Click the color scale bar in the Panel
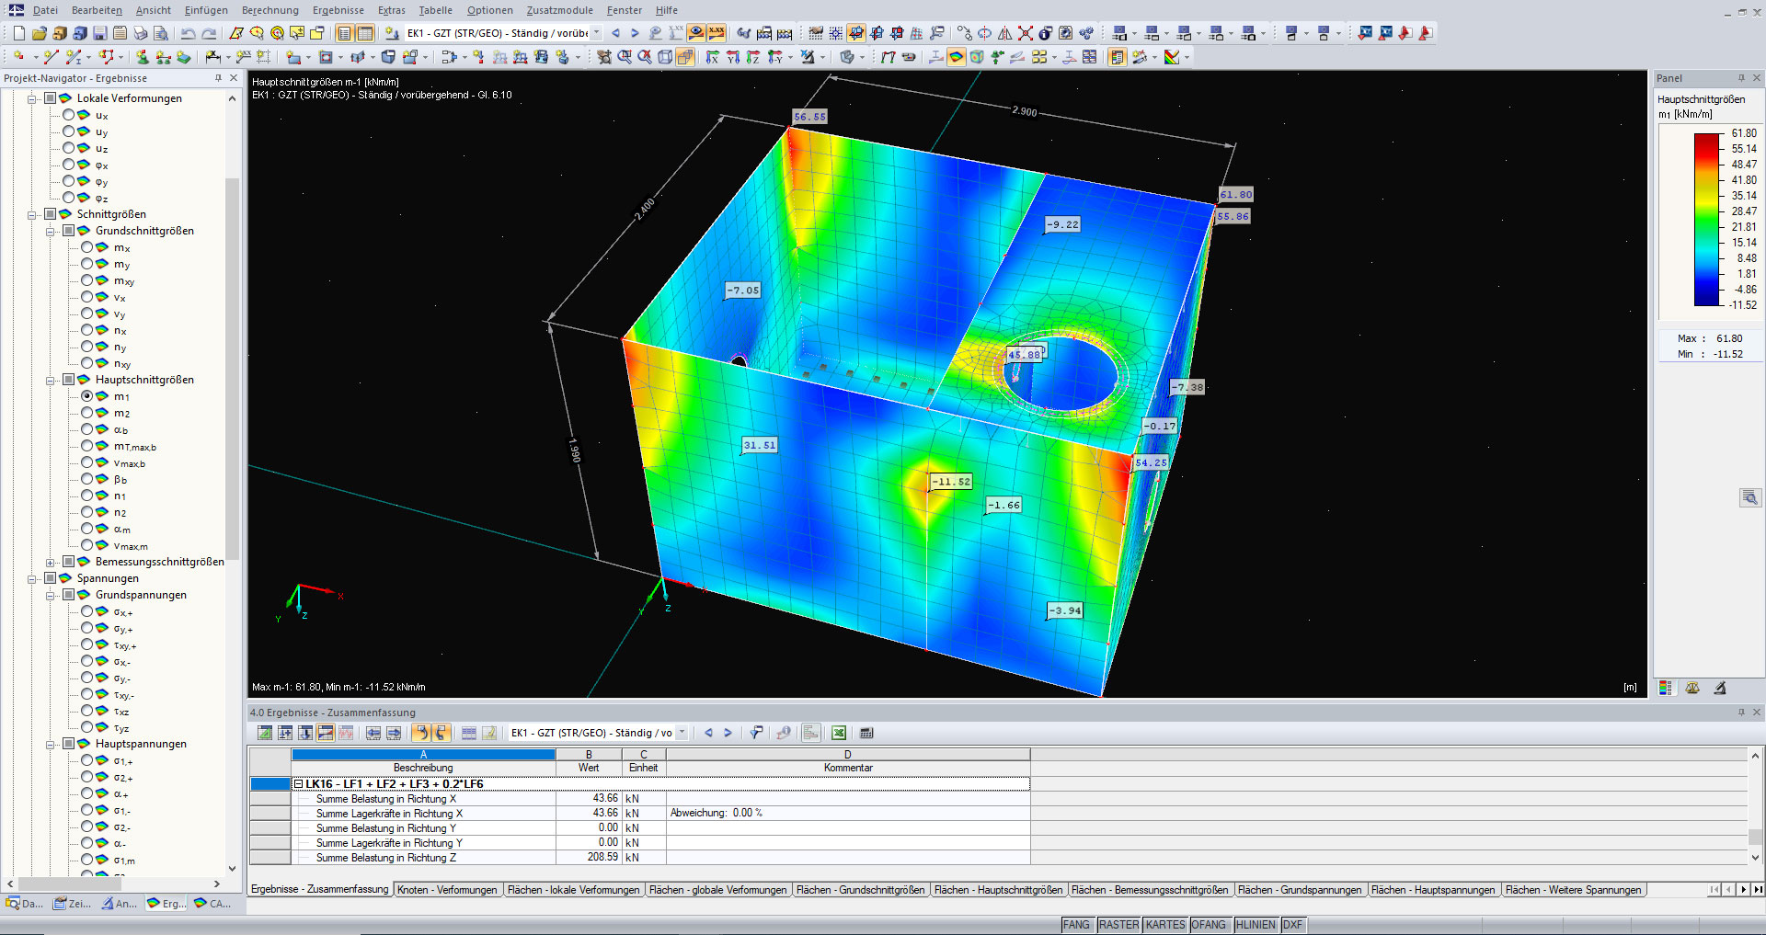 click(1707, 219)
